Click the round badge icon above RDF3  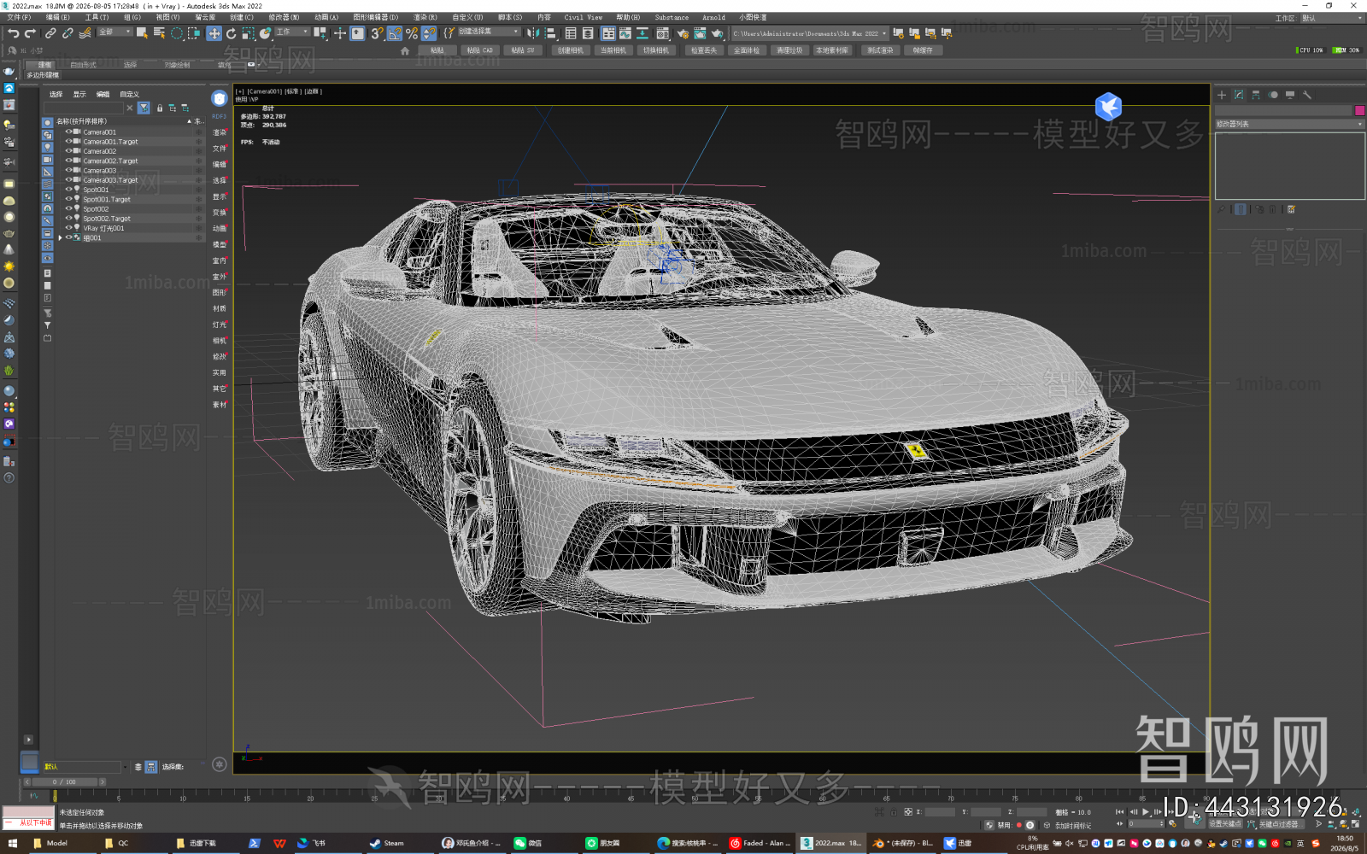point(220,98)
